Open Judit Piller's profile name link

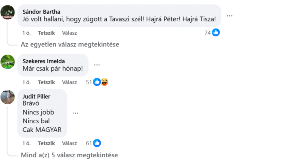36,96
